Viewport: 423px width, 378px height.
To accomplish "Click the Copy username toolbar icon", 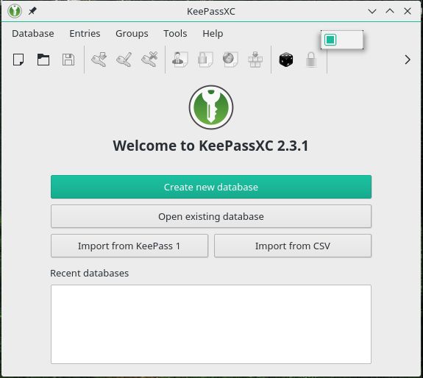I will (x=180, y=60).
